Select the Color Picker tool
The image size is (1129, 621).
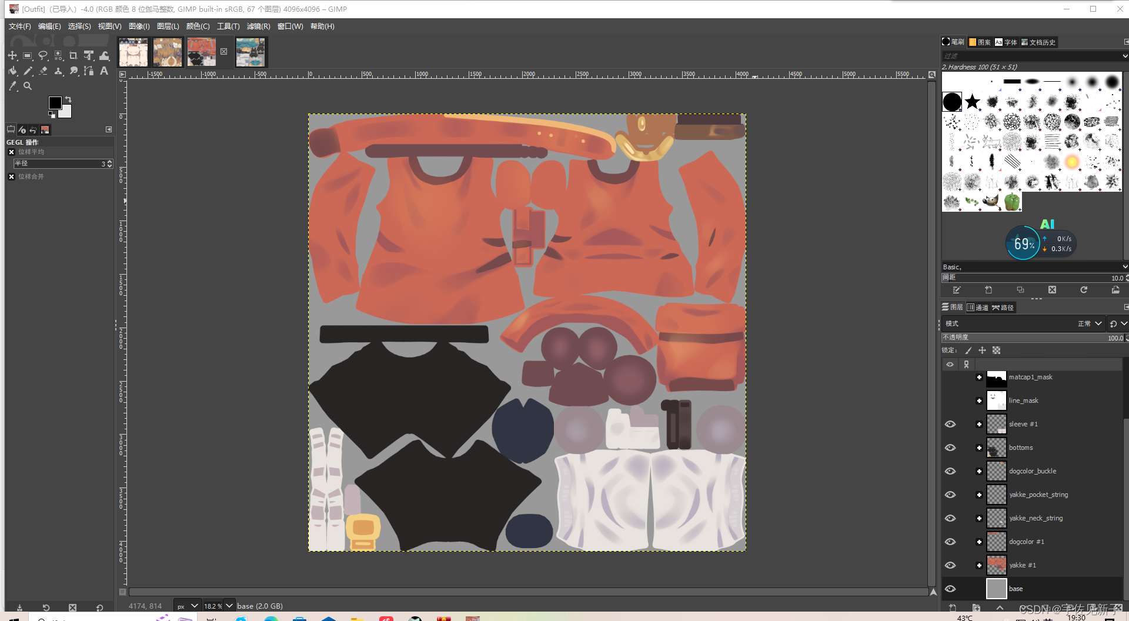12,86
